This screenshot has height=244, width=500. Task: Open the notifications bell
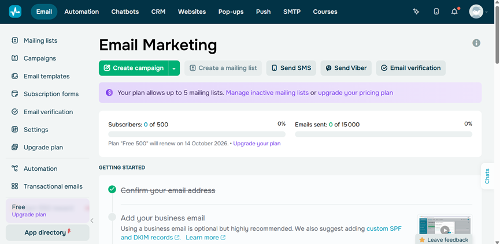454,12
